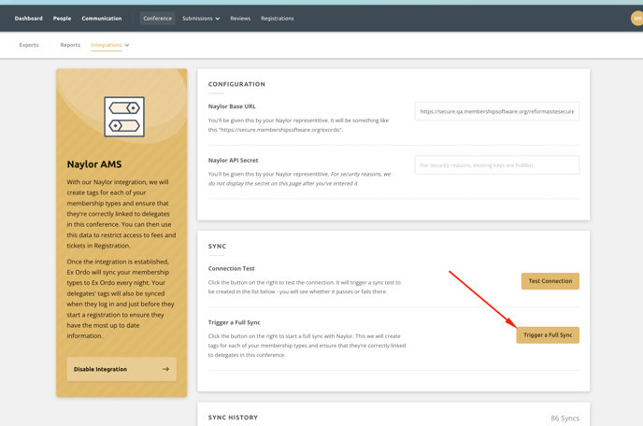Select the Conference tab
Viewport: 643px width, 426px height.
coord(157,19)
